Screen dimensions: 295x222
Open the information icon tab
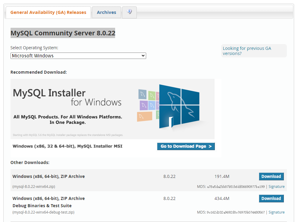[129, 12]
